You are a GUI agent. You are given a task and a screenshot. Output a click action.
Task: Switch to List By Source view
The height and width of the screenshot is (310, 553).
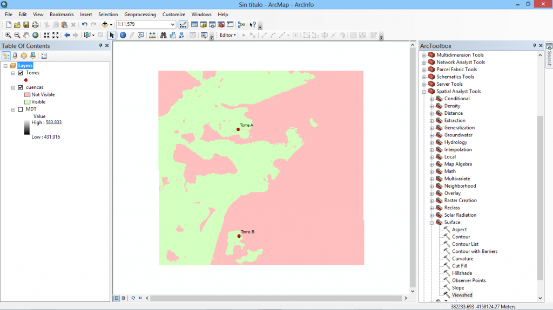click(15, 56)
